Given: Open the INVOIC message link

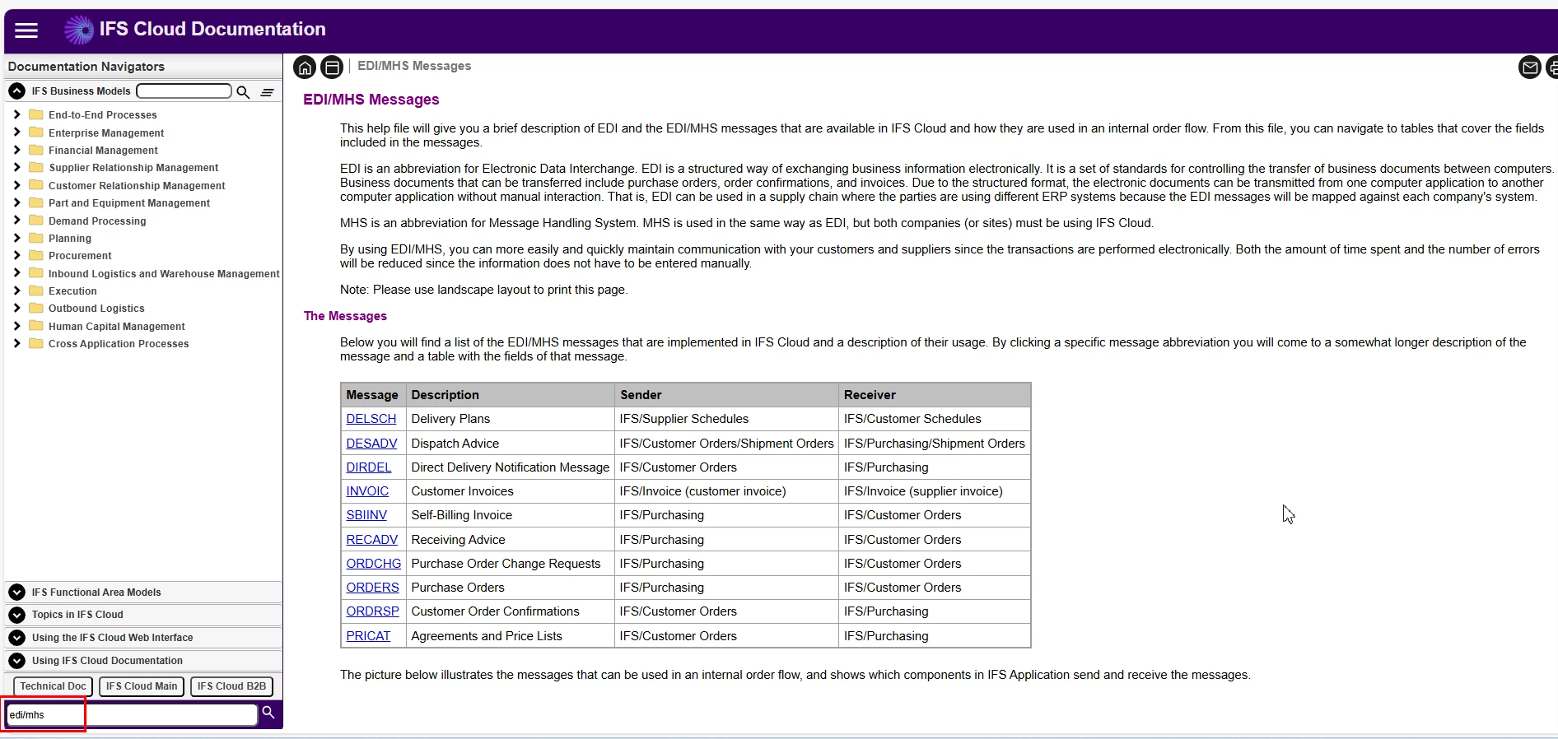Looking at the screenshot, I should (367, 491).
